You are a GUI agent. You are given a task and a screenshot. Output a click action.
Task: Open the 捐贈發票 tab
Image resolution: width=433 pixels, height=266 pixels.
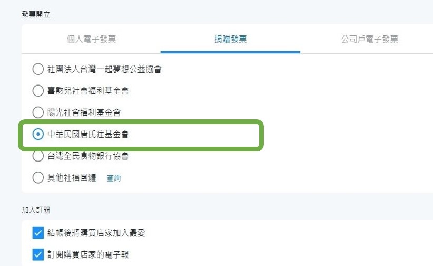230,39
